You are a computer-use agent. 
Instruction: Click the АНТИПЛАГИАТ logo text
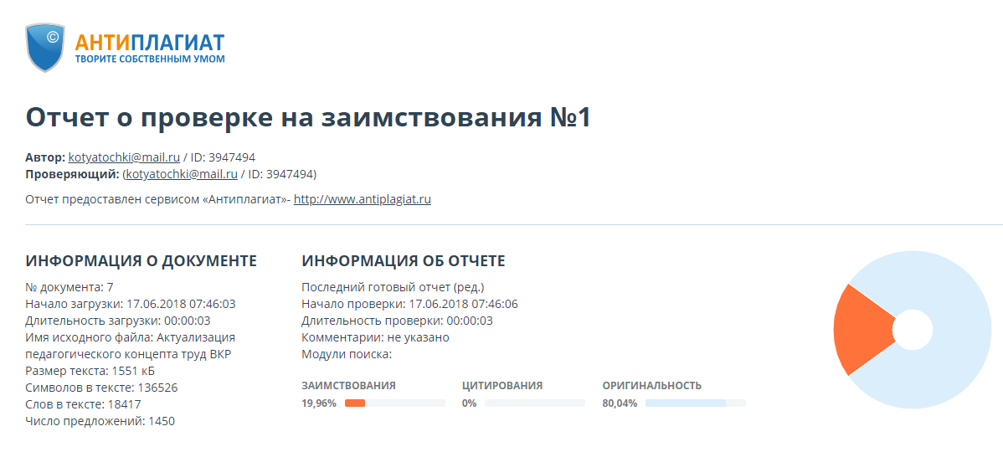149,41
